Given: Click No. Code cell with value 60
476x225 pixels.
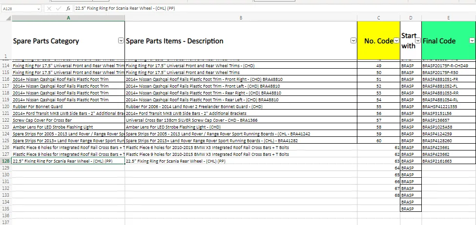Looking at the screenshot, I should (378, 141).
